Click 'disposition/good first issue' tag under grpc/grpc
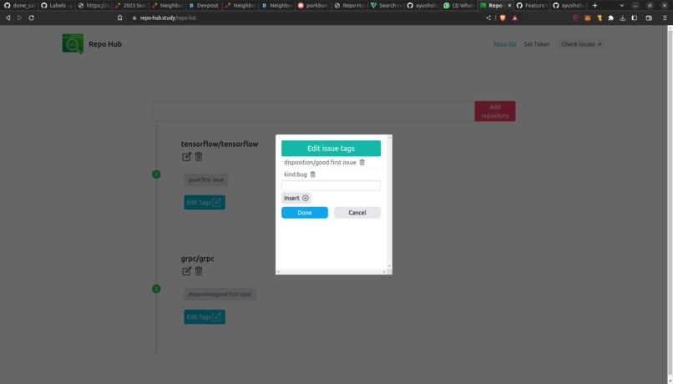The image size is (673, 384). pyautogui.click(x=220, y=295)
